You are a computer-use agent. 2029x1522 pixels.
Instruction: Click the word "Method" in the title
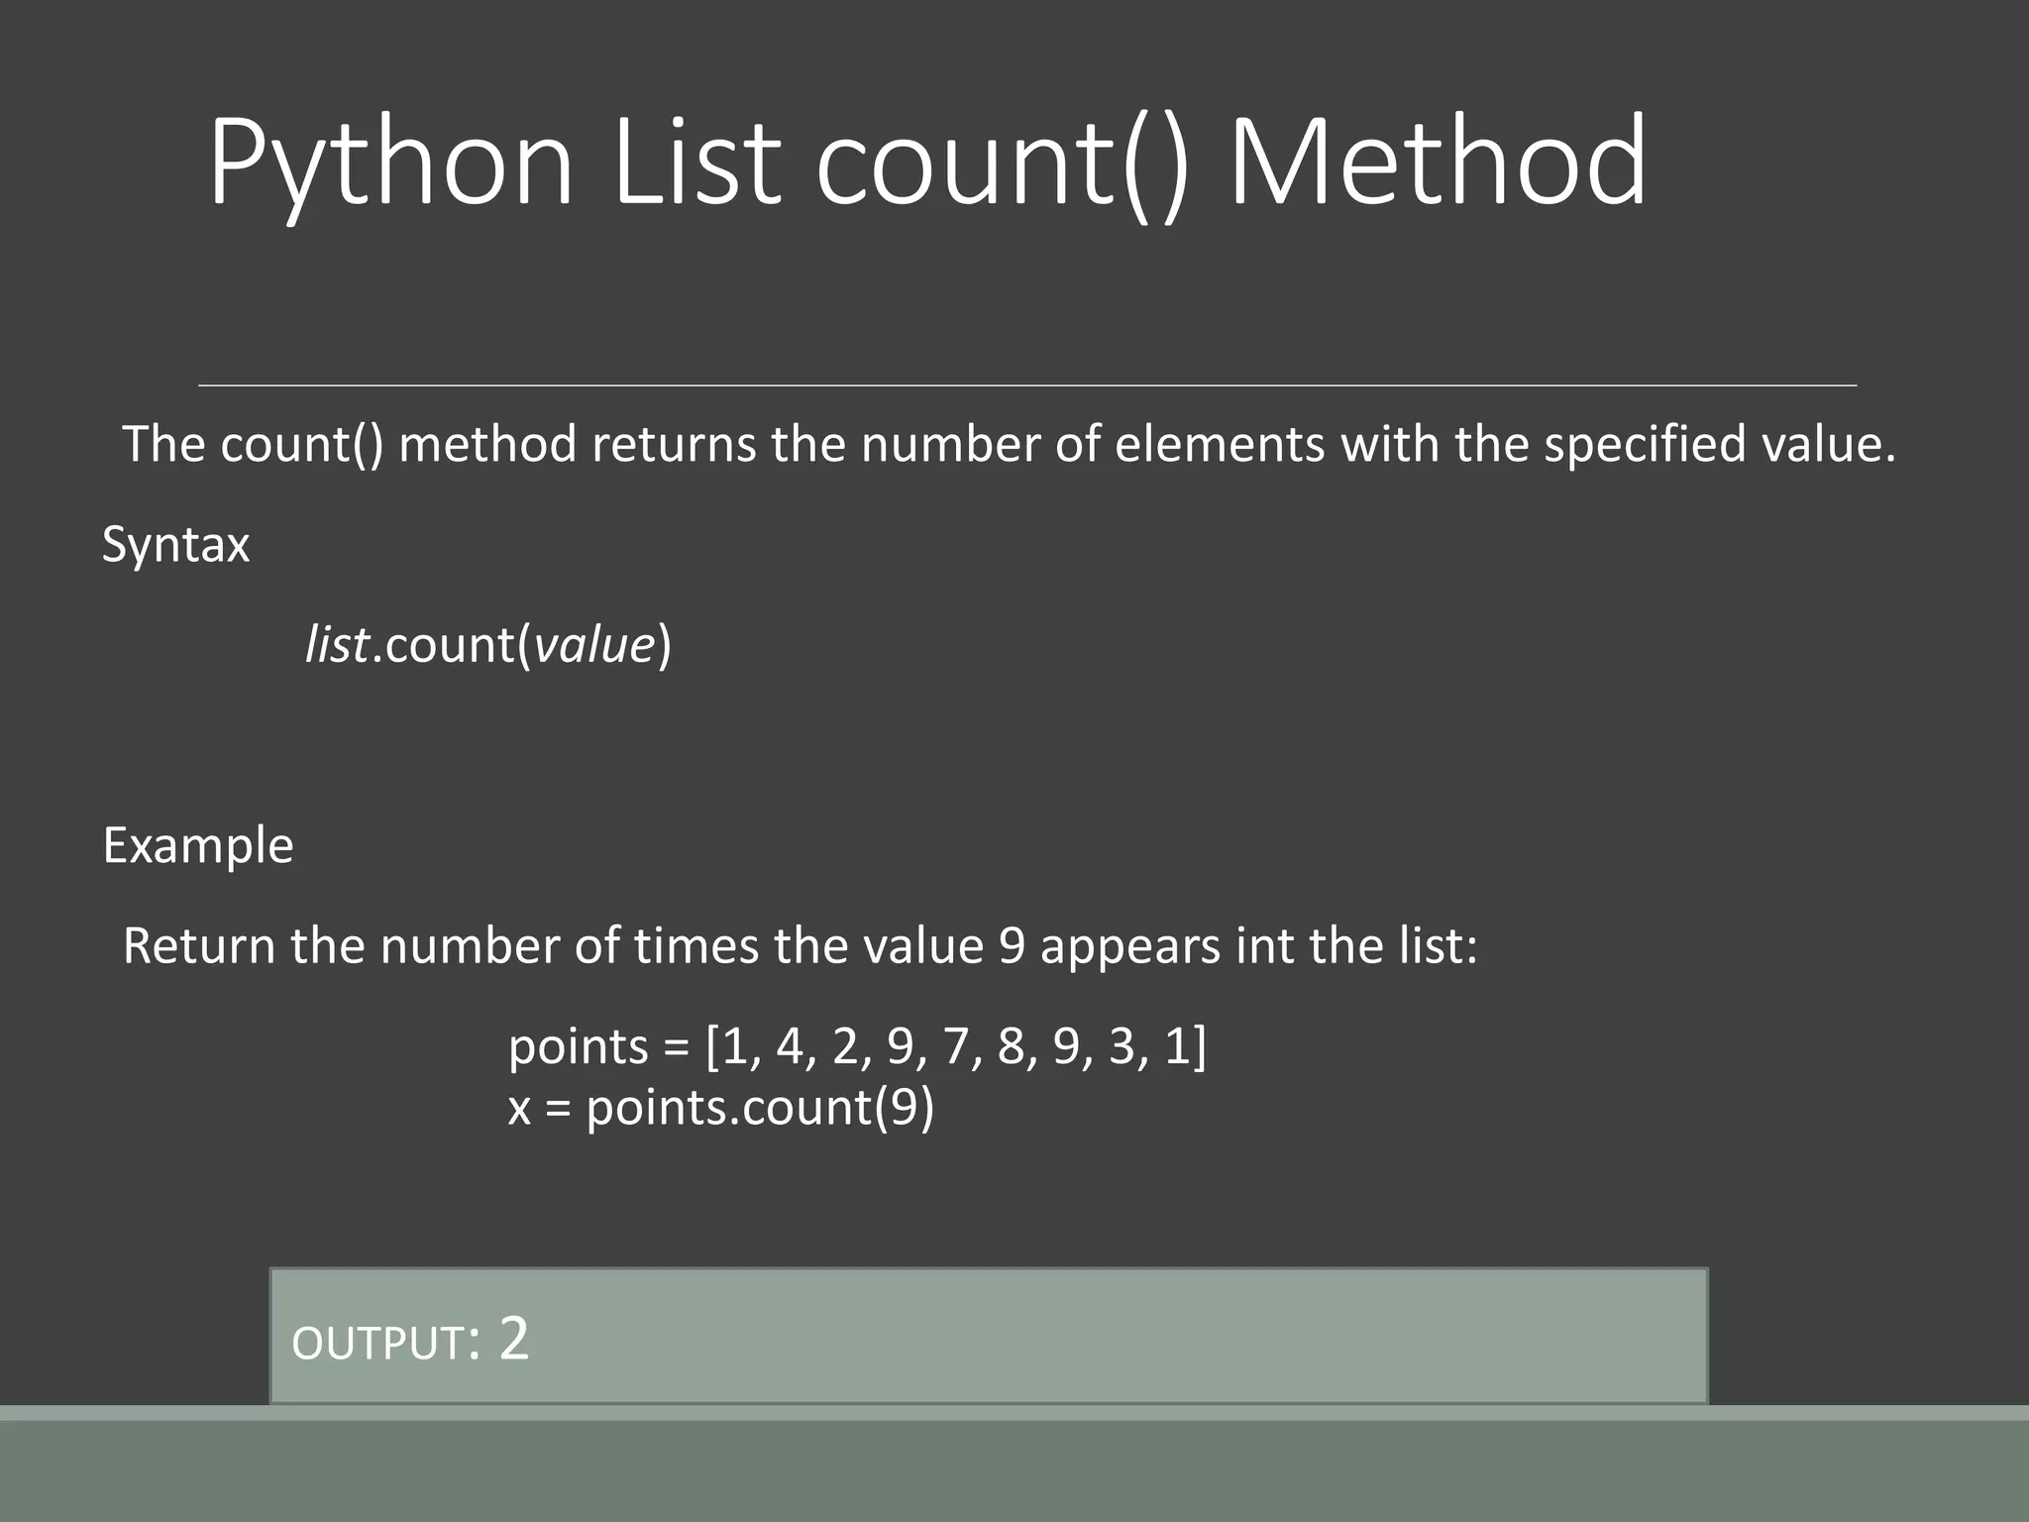point(1439,161)
